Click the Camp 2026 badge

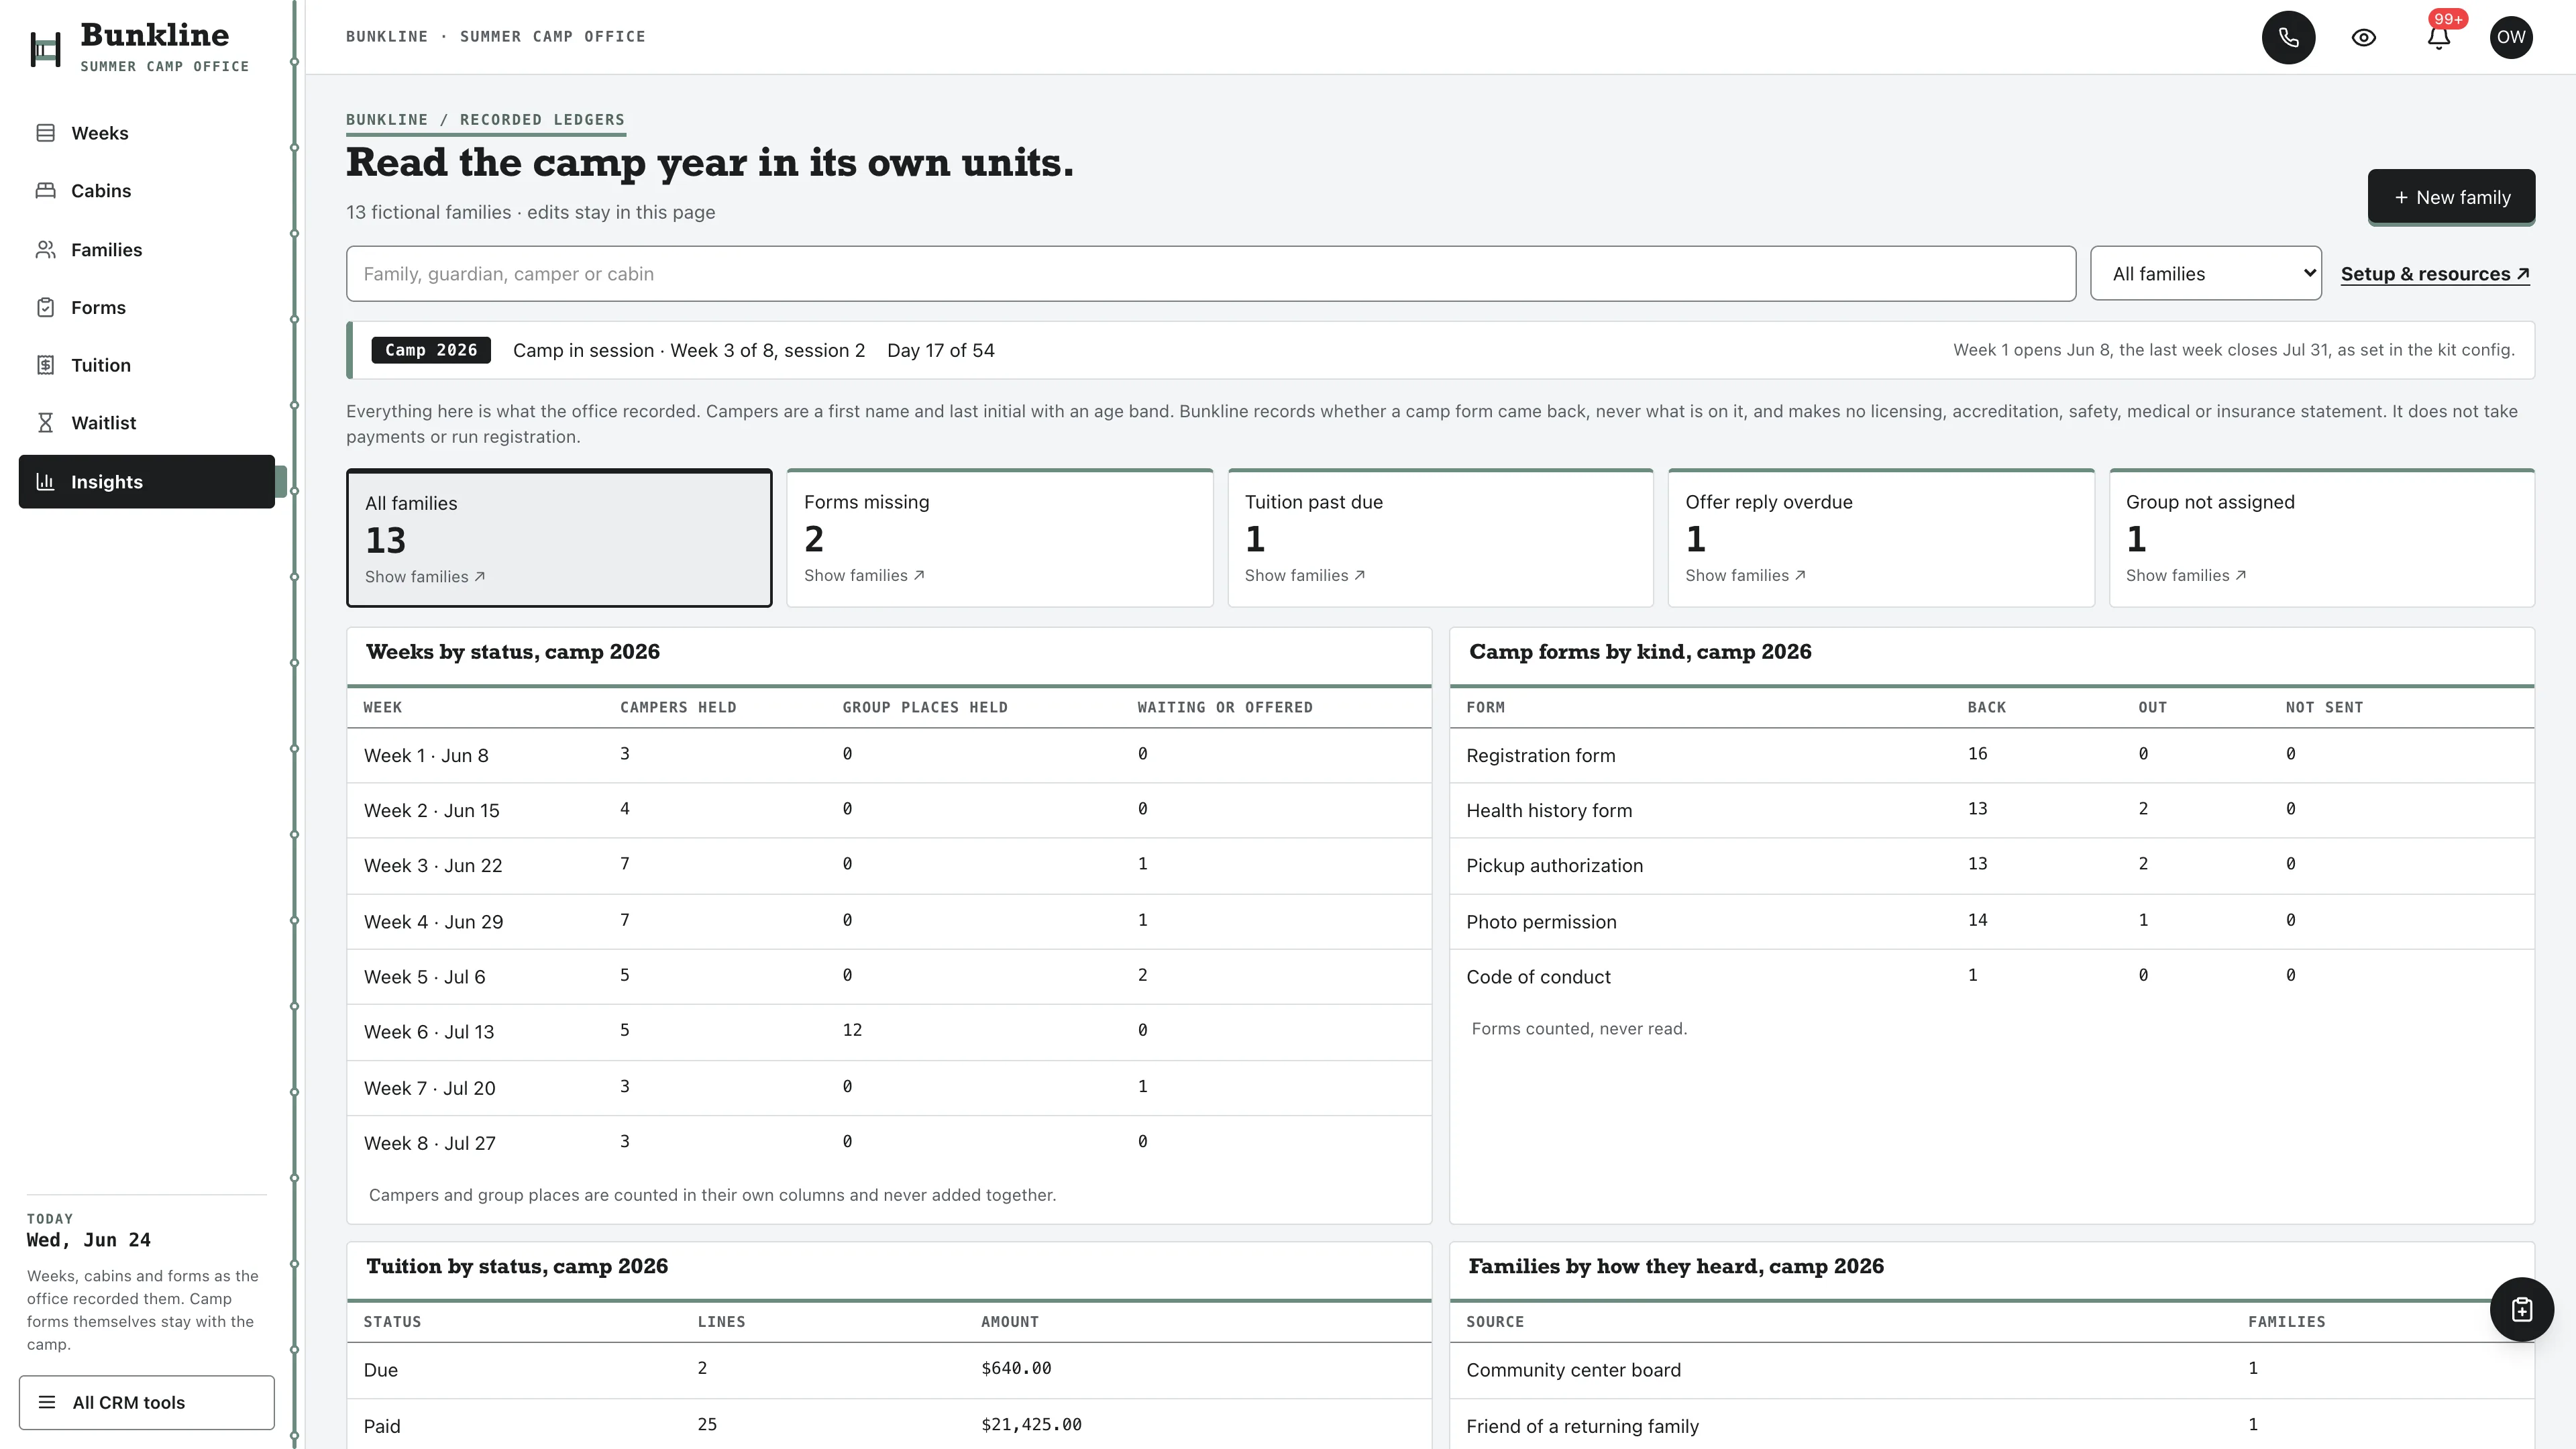click(x=431, y=350)
